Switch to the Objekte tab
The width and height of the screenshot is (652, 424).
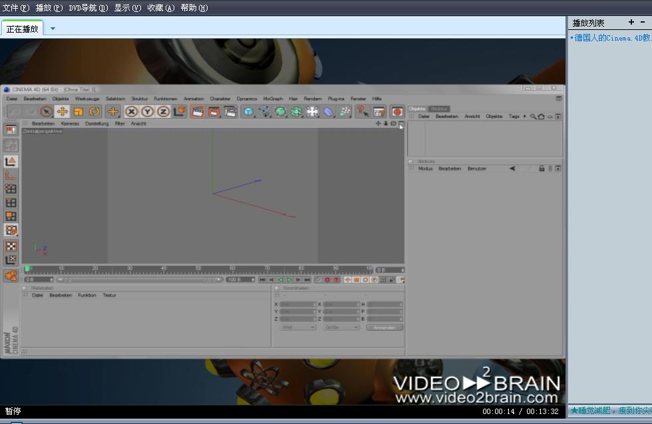point(417,108)
